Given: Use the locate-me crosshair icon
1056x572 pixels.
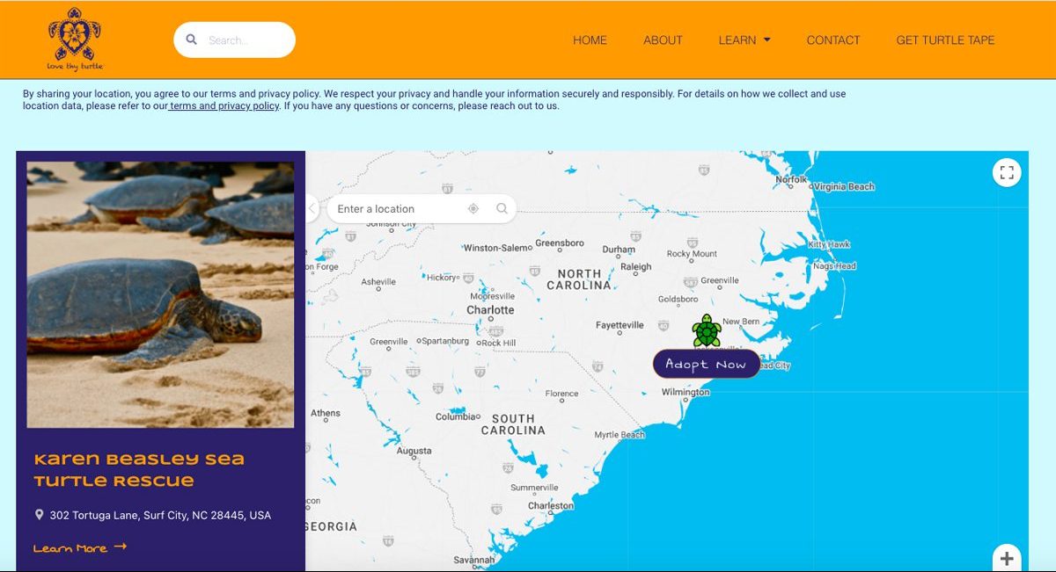Looking at the screenshot, I should tap(473, 208).
